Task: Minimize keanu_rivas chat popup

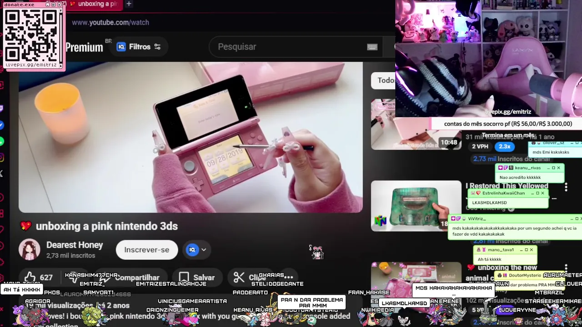Action: (548, 168)
